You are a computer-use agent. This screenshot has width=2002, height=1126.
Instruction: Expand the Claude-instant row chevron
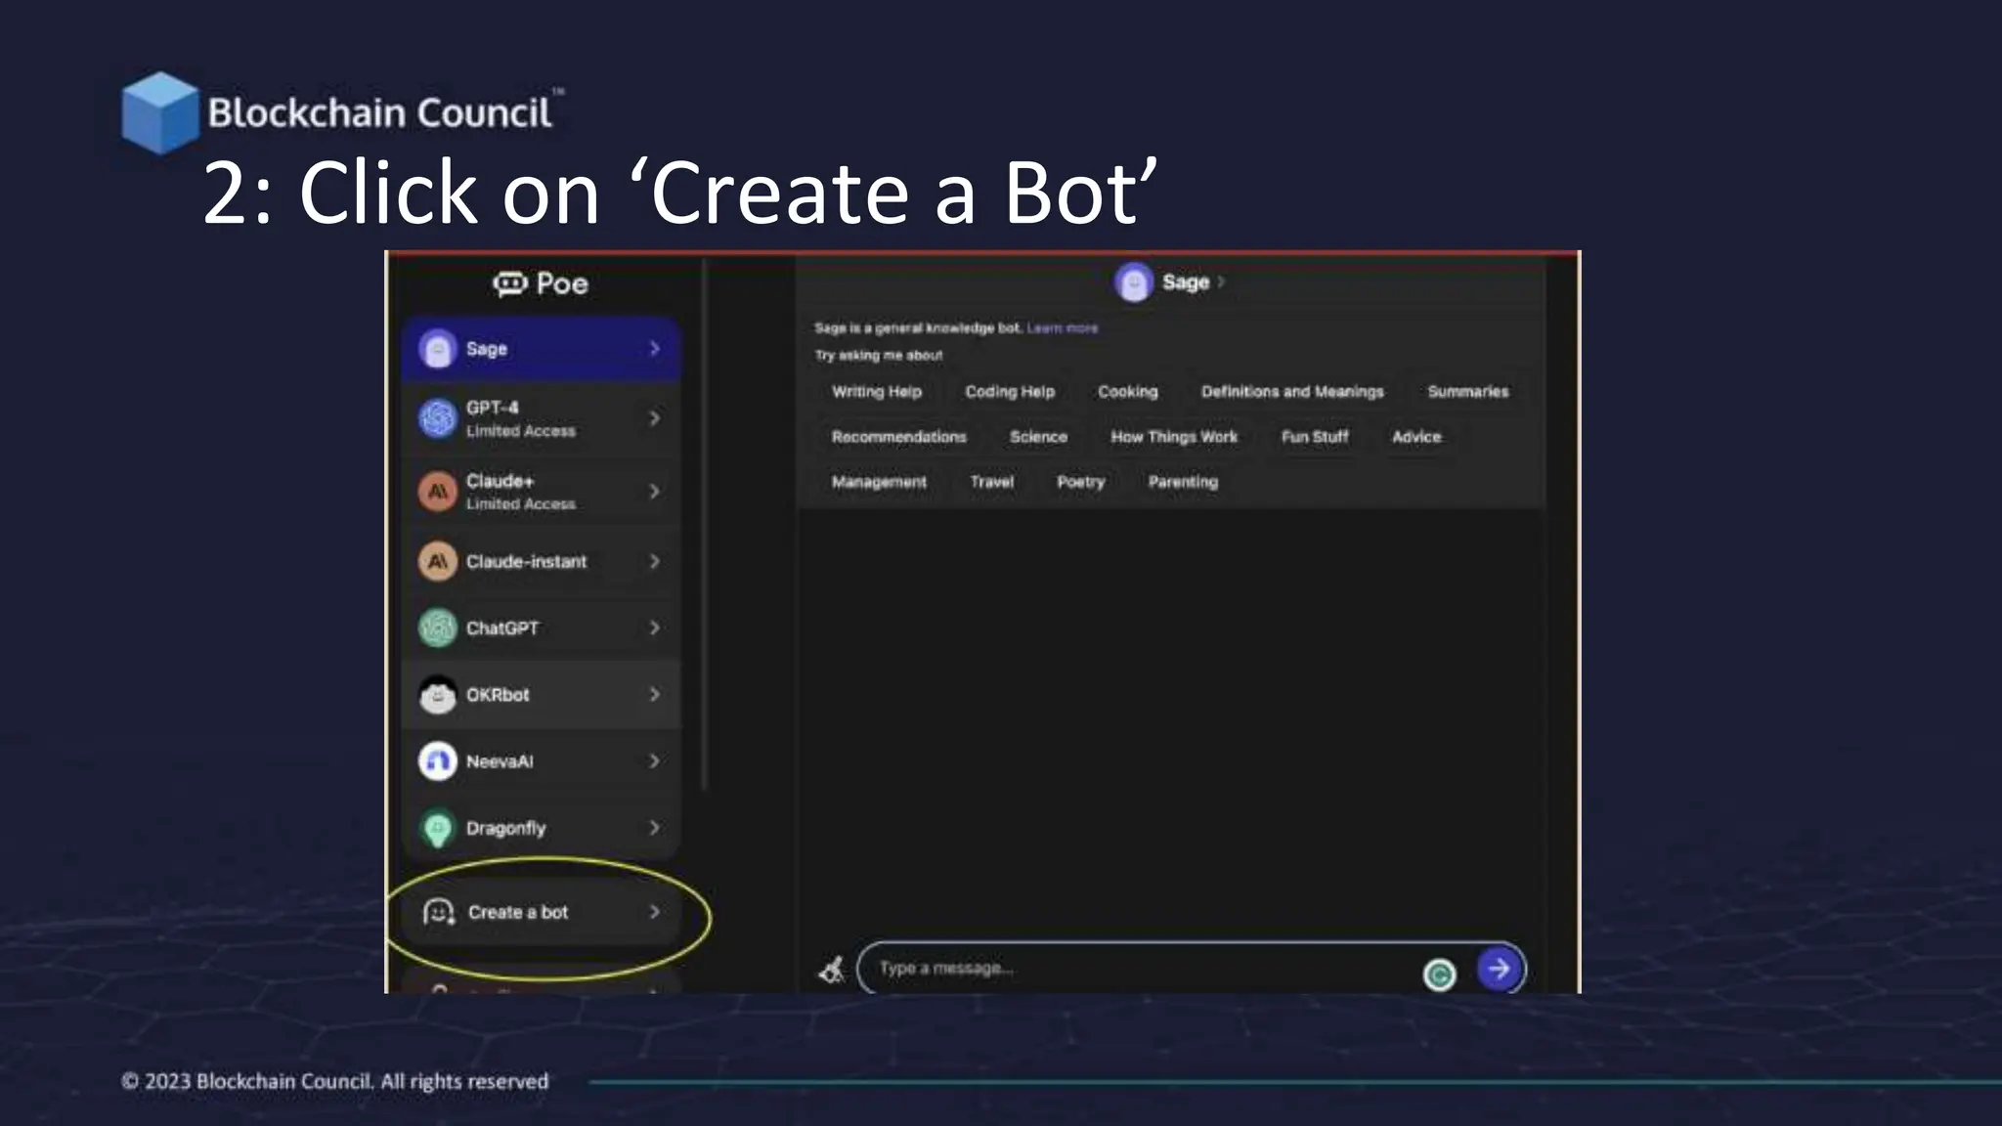coord(654,561)
